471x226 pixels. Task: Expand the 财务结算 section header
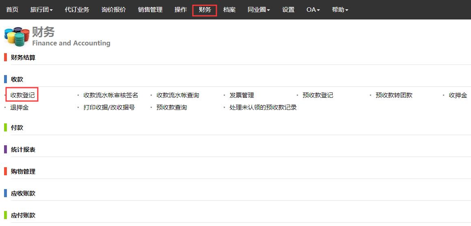(x=23, y=58)
